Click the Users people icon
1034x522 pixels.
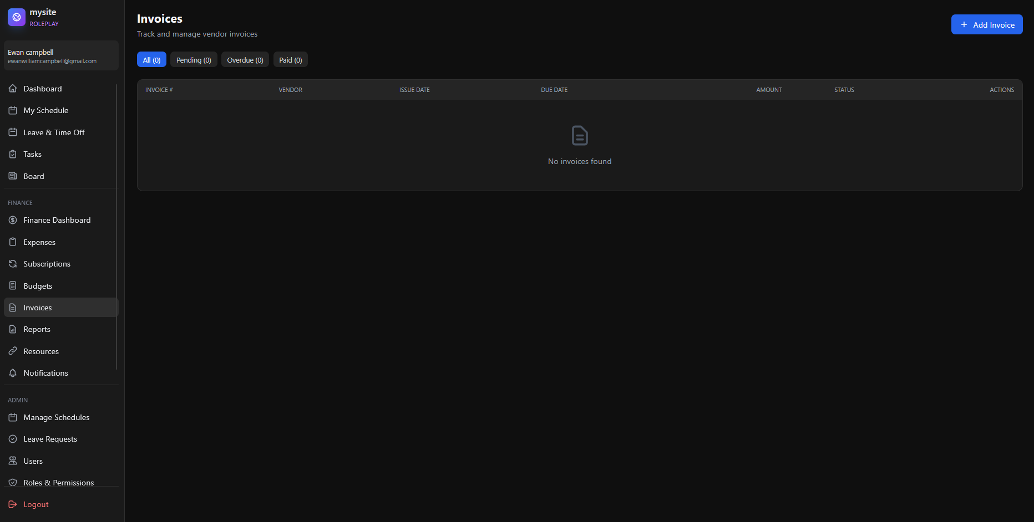pos(13,461)
